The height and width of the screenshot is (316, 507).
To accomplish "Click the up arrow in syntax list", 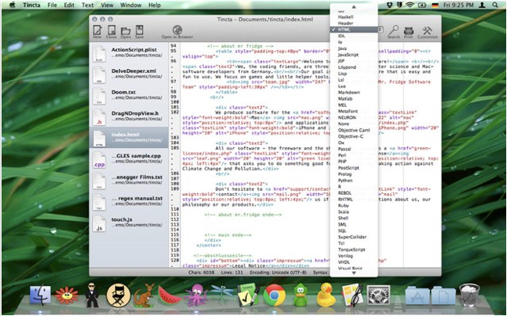I will click(354, 7).
